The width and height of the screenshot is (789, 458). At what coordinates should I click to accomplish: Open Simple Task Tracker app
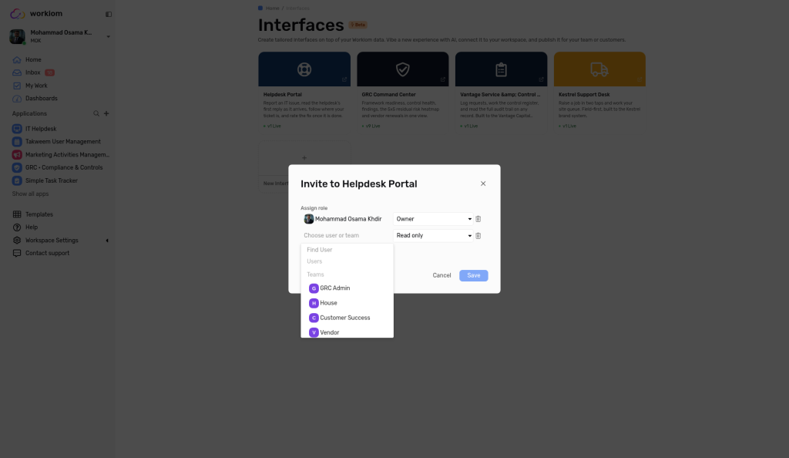pyautogui.click(x=52, y=180)
